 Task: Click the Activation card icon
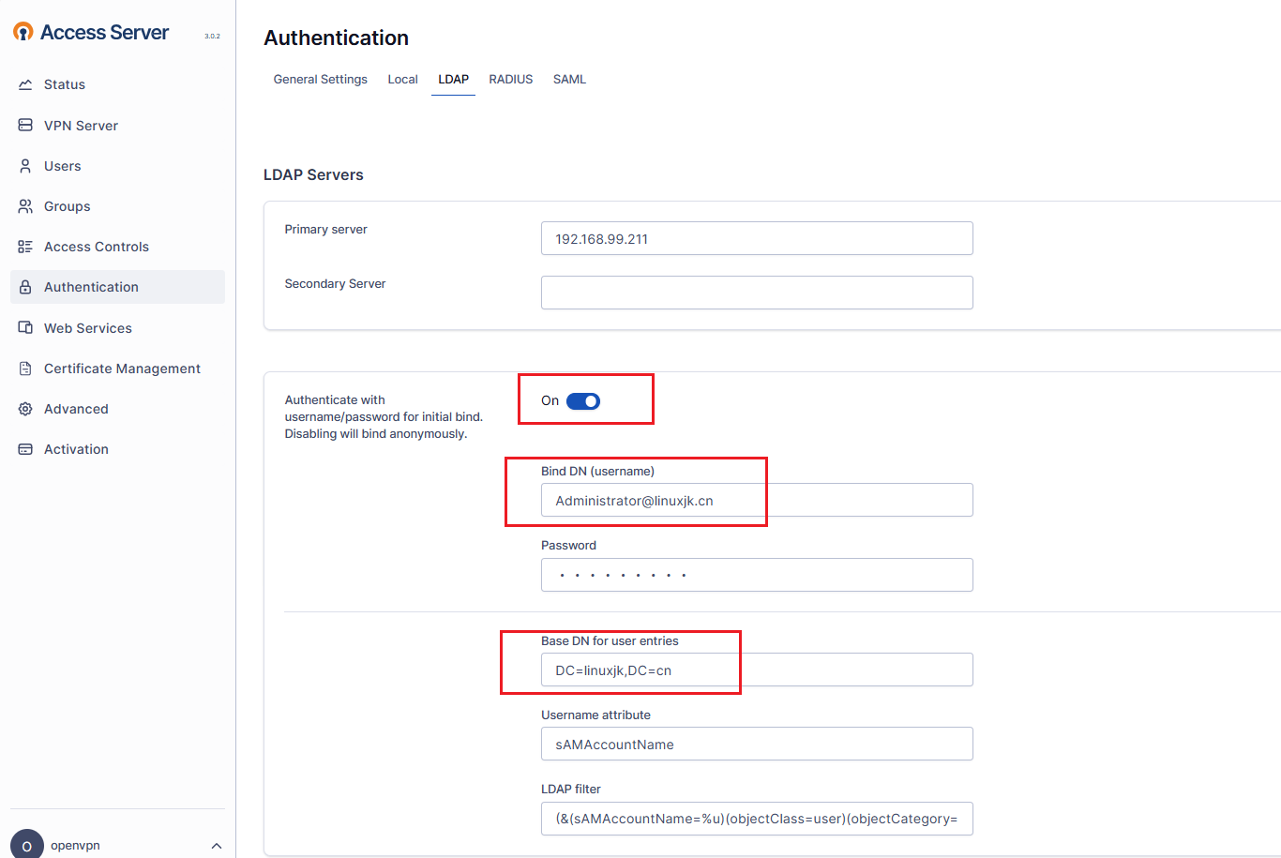coord(25,449)
